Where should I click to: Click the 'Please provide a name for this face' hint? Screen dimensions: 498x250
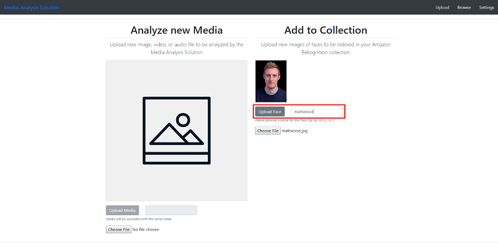294,121
